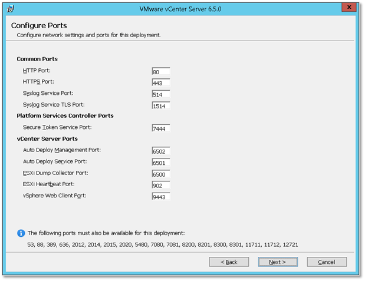Focus the ESXi Dump Collector Port field
Image resolution: width=365 pixels, height=281 pixels.
[x=161, y=174]
